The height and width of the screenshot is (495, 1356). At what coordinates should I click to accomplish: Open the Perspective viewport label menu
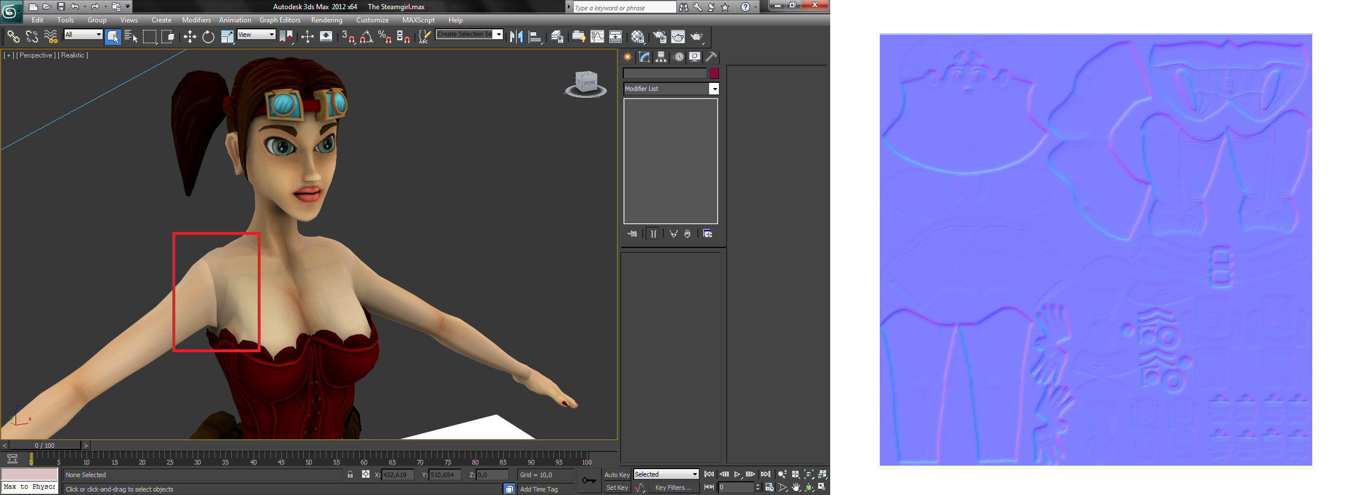coord(36,55)
